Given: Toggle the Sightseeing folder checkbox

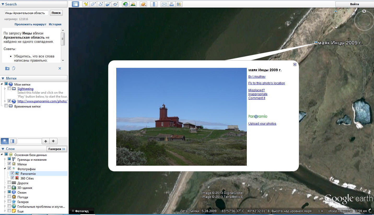Looking at the screenshot, I should coord(9,89).
